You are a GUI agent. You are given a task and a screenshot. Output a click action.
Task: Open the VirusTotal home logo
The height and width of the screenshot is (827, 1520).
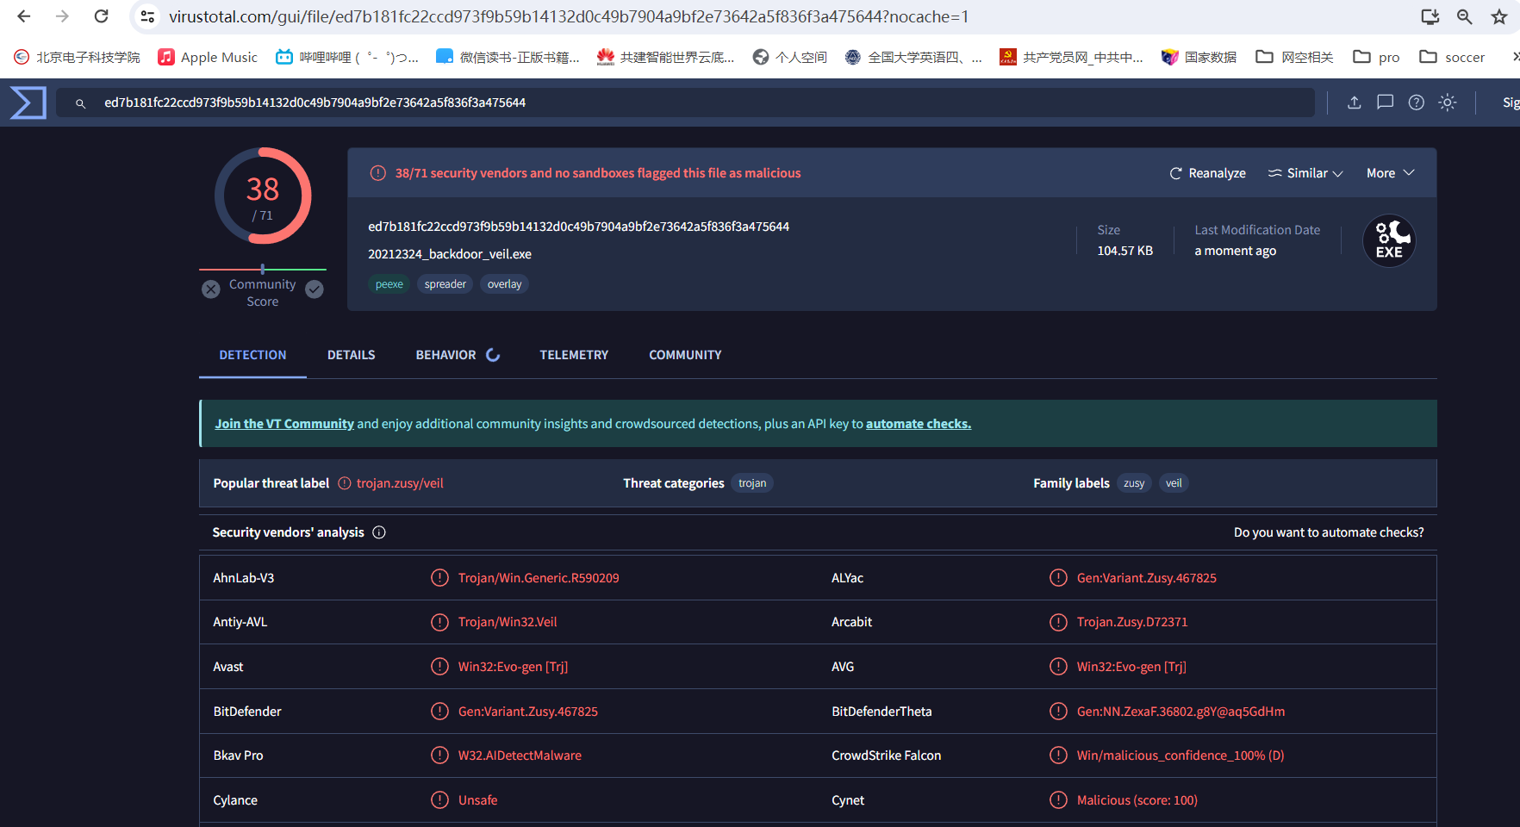tap(28, 103)
